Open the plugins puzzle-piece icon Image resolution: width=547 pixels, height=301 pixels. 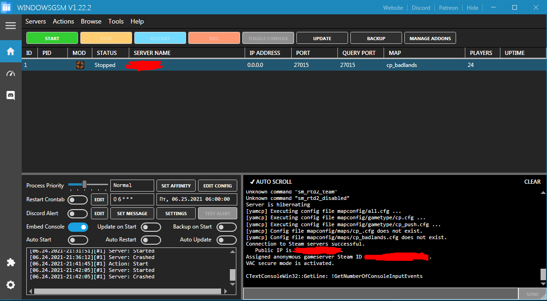tap(10, 262)
